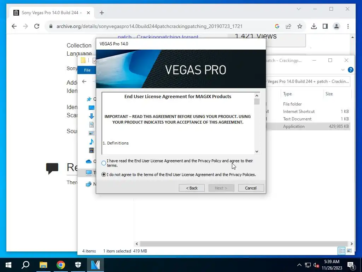This screenshot has height=272, width=362.
Task: Reload the archive.org page
Action: click(x=37, y=26)
